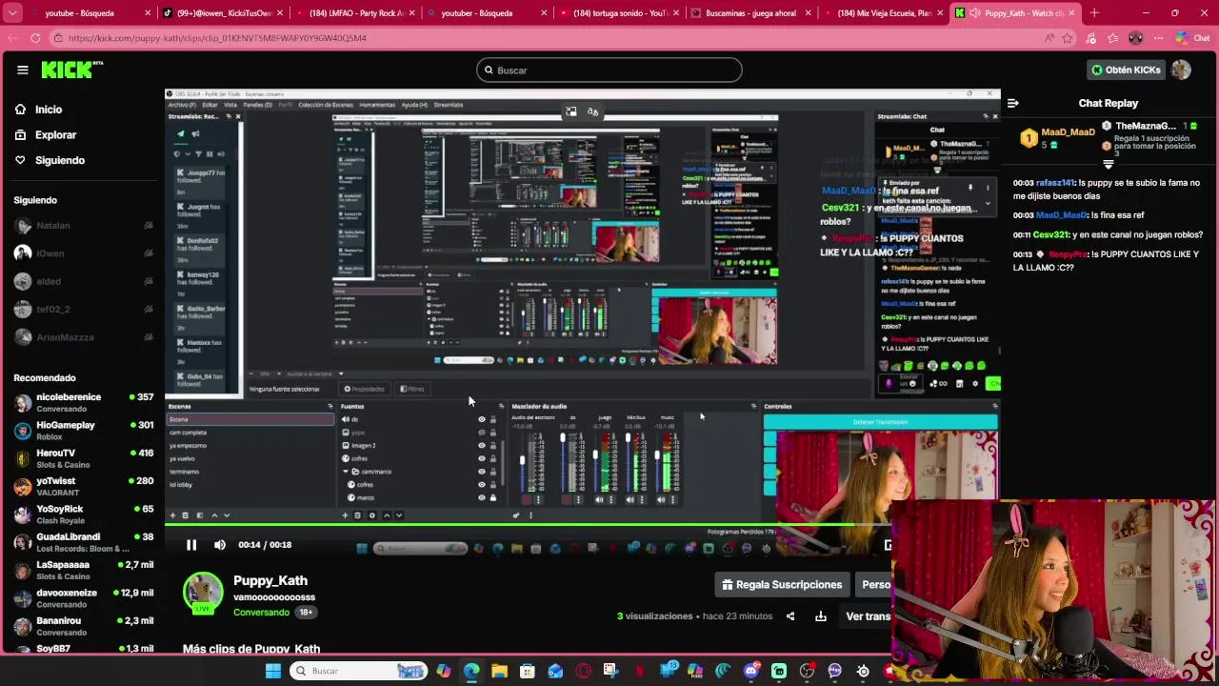Share this clip using the share icon

click(x=790, y=616)
